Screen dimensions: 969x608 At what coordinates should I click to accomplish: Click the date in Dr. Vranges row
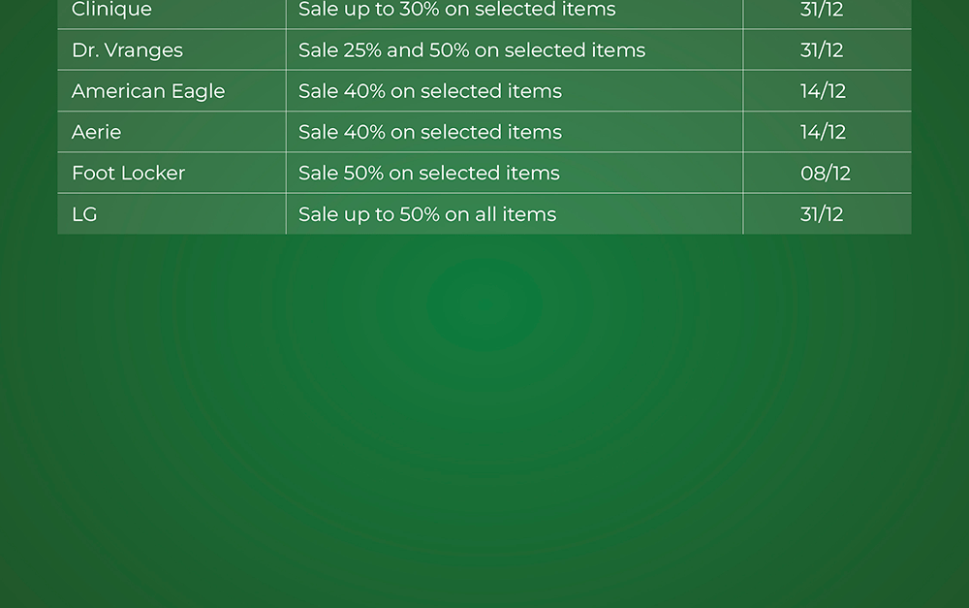822,50
